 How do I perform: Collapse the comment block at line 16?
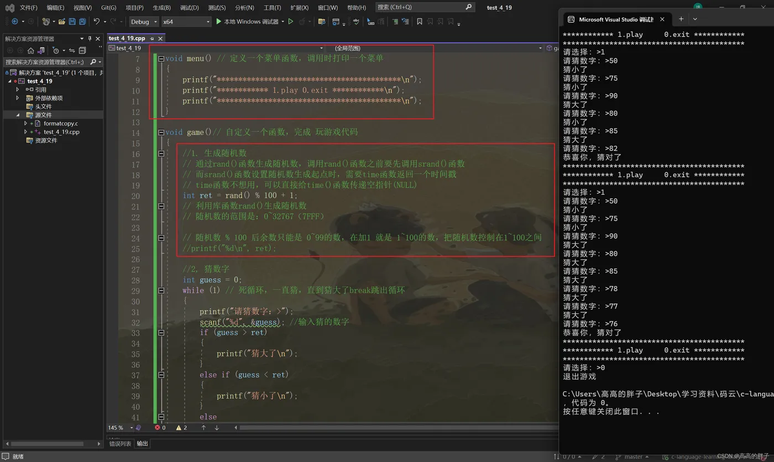161,154
